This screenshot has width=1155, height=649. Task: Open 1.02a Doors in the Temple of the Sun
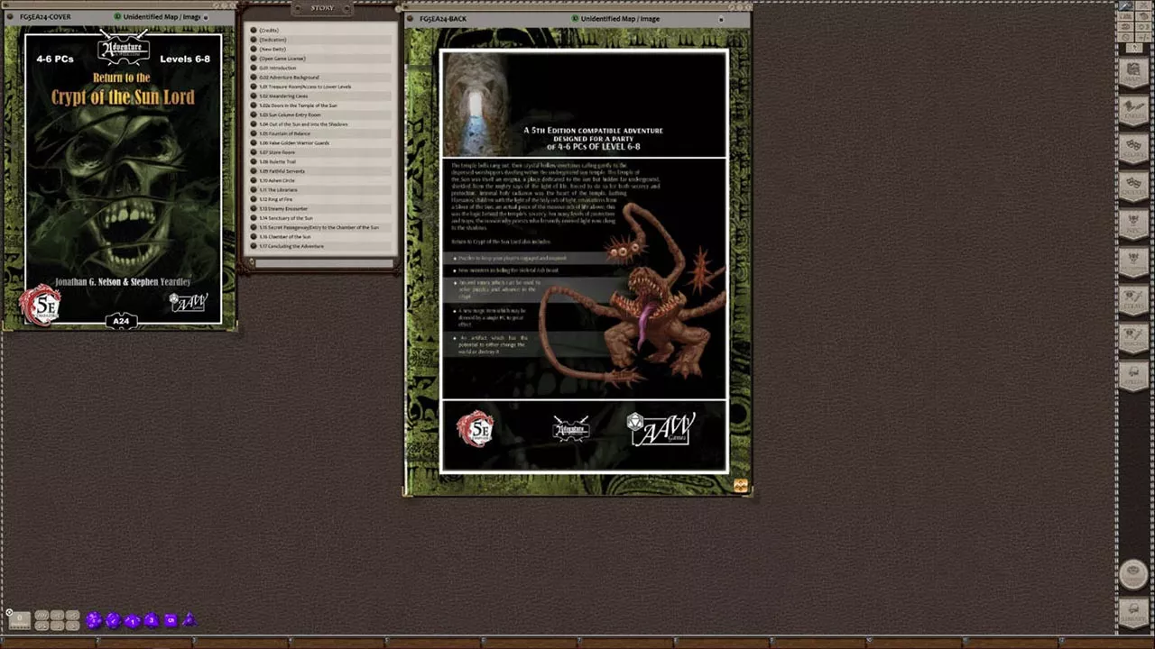point(321,105)
